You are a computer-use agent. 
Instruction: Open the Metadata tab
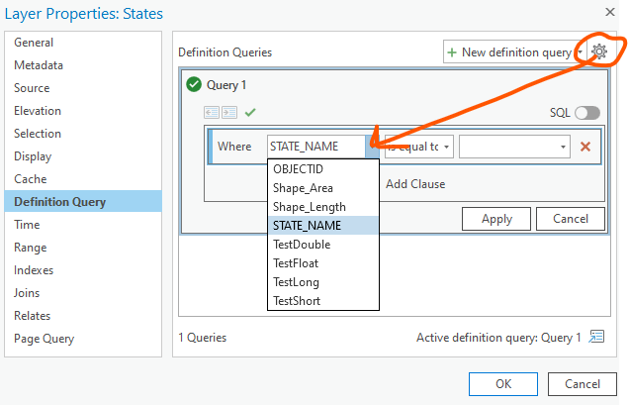click(39, 65)
